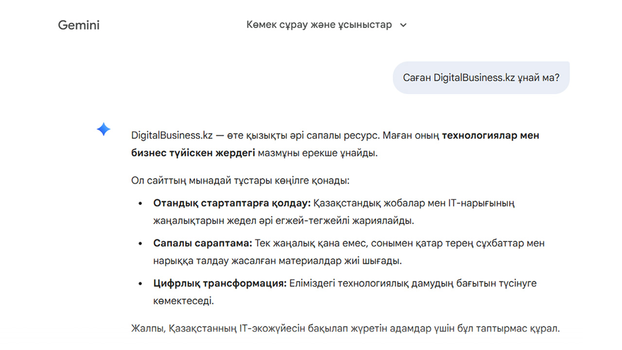The height and width of the screenshot is (350, 622).
Task: Click the bullet dot before "Цифрлық трансформация"
Action: coord(141,283)
